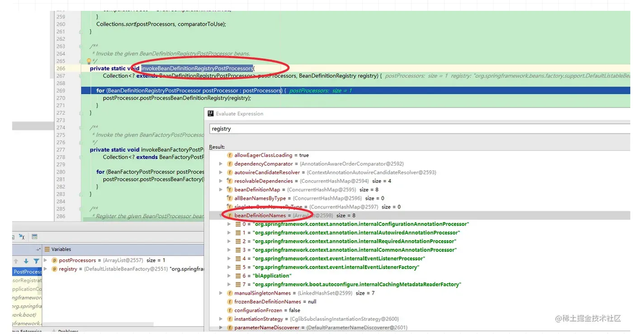Click the expression input field containing registry
Image resolution: width=633 pixels, height=334 pixels.
click(420, 129)
